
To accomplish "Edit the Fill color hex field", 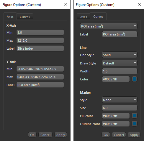I will (116, 116).
